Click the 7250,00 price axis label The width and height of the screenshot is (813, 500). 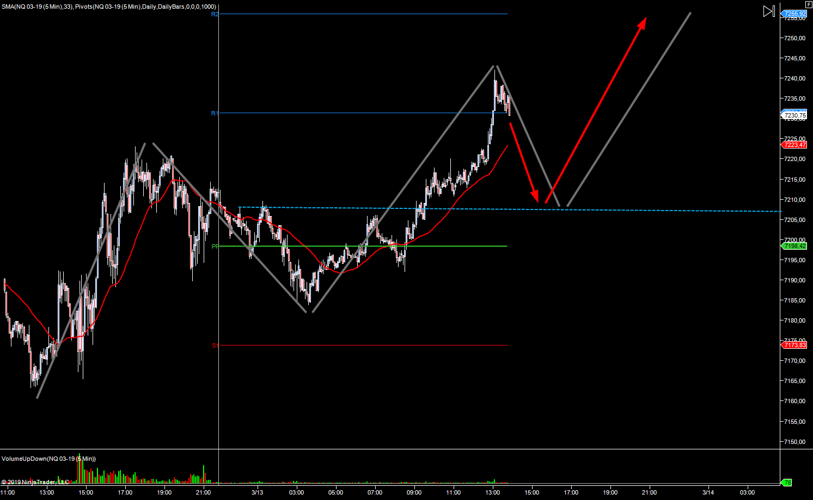[794, 38]
